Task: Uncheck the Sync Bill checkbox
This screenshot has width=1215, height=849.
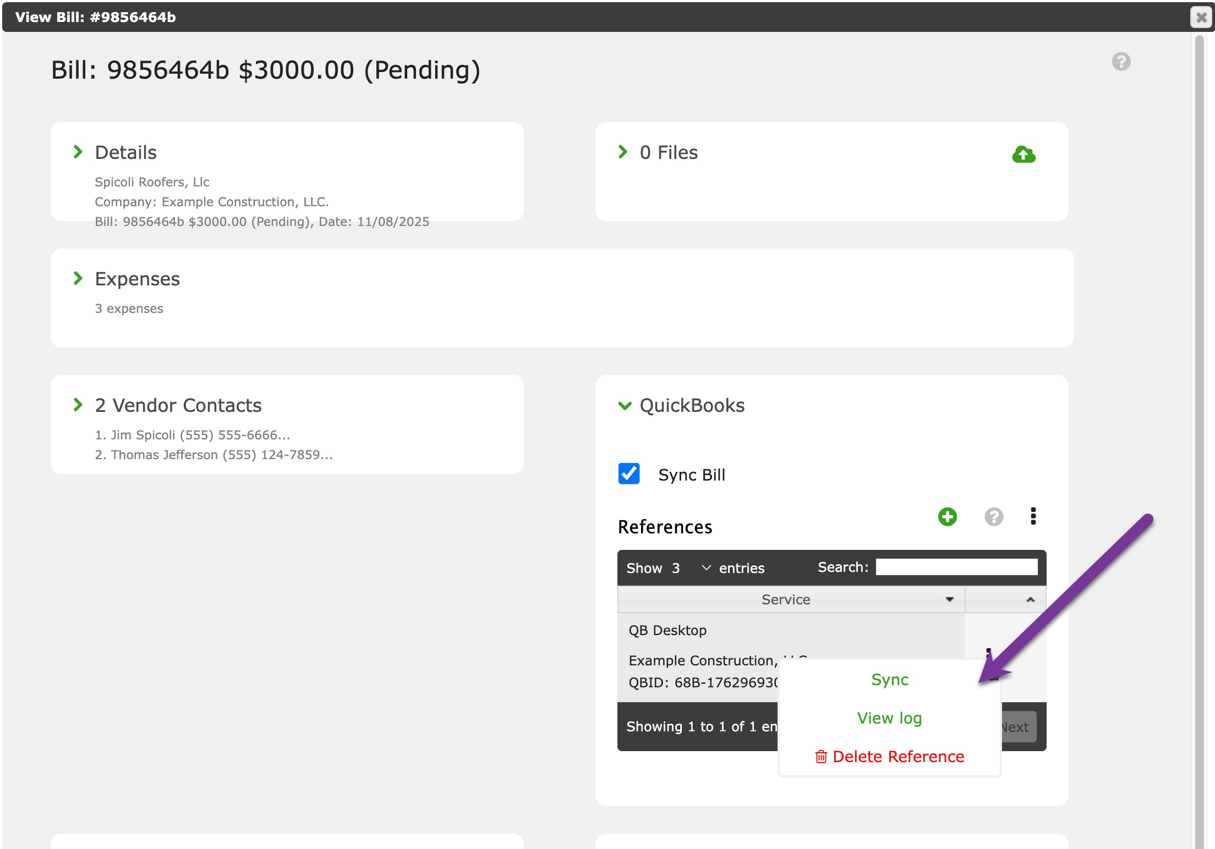Action: click(629, 473)
